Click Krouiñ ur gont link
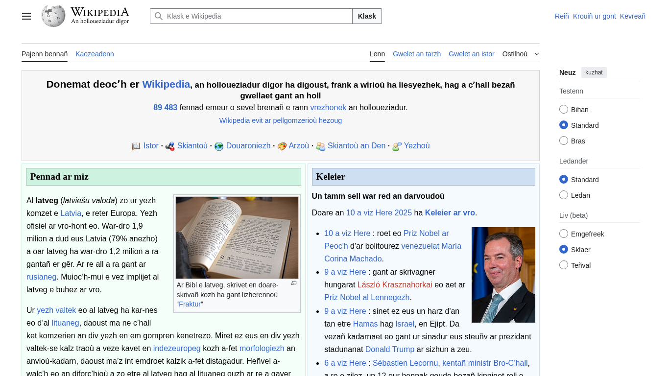 595,16
